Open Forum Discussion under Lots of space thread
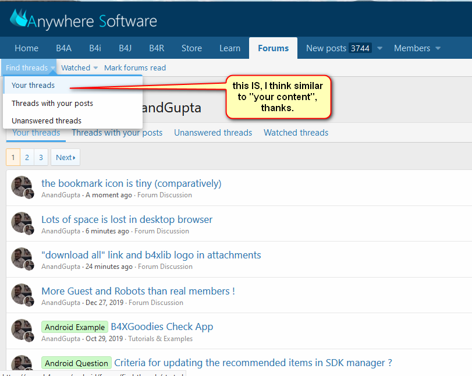Screen dimensions: 472x376 click(162, 231)
